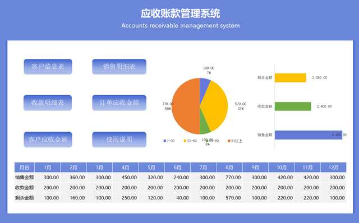The height and width of the screenshot is (223, 359).
Task: Click the 100.00 7% pie label
Action: tap(209, 70)
